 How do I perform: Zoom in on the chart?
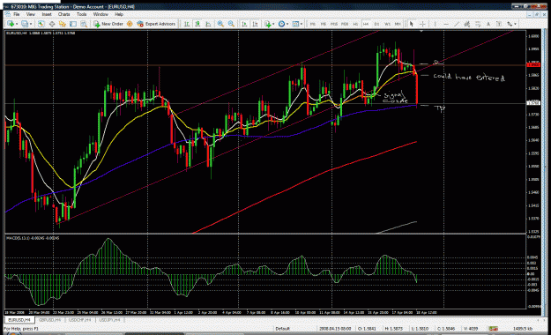[x=220, y=24]
